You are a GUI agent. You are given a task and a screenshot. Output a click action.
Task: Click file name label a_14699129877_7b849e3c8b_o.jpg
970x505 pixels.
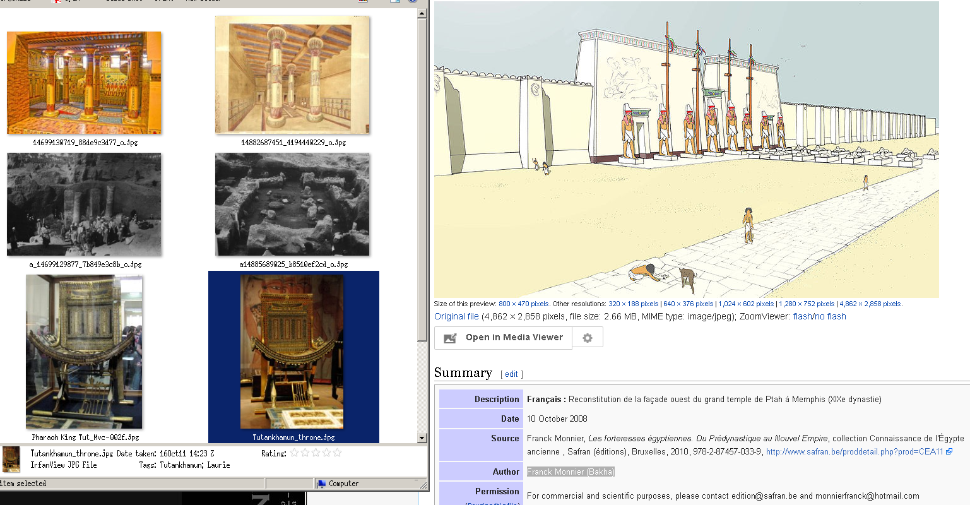(x=85, y=264)
